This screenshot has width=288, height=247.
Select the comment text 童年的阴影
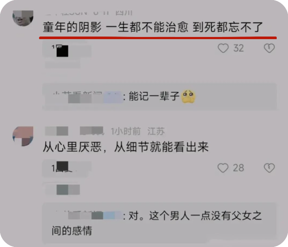pos(72,27)
